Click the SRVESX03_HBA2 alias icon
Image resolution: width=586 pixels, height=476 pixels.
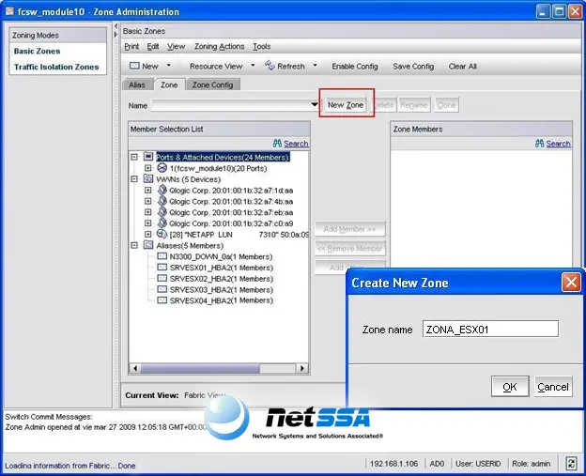[x=162, y=289]
